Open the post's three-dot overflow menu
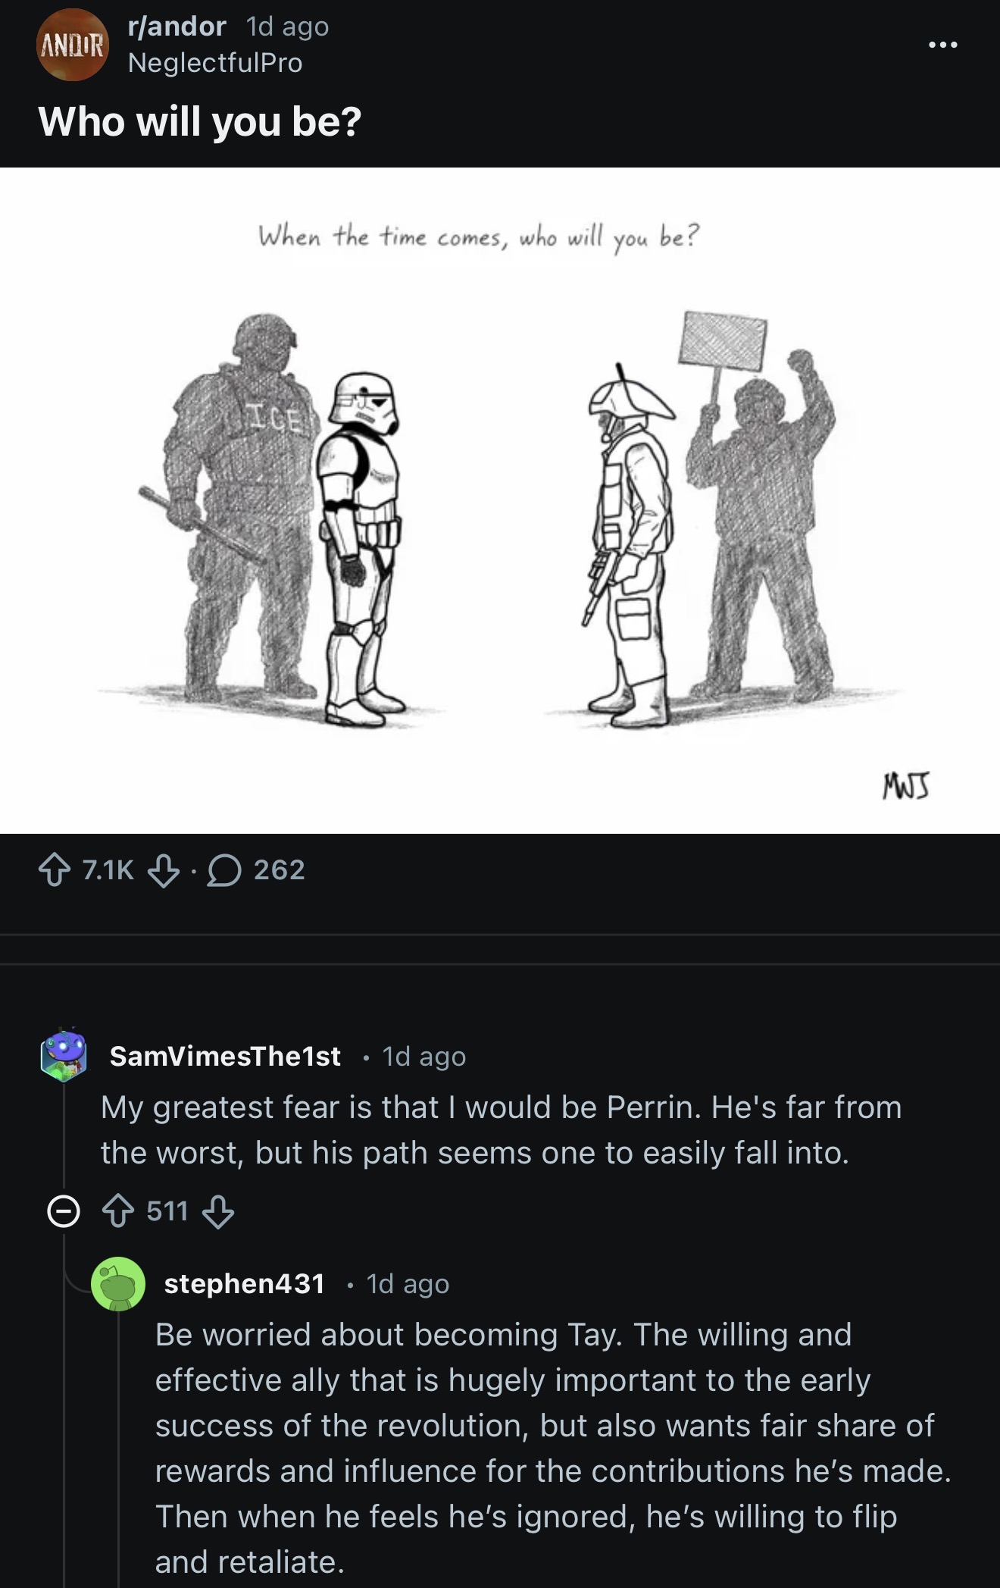Image resolution: width=1000 pixels, height=1588 pixels. tap(943, 45)
